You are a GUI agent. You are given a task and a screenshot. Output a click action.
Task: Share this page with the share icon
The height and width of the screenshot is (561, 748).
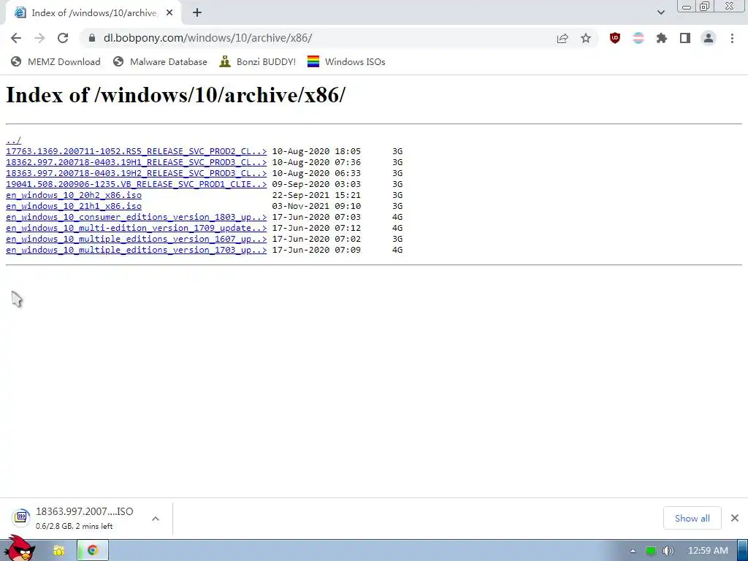coord(562,38)
